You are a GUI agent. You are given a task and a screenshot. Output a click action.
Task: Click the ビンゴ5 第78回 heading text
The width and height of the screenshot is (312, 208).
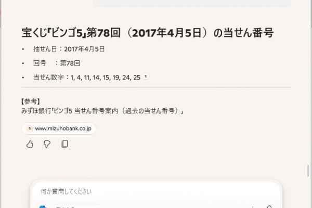click(148, 33)
